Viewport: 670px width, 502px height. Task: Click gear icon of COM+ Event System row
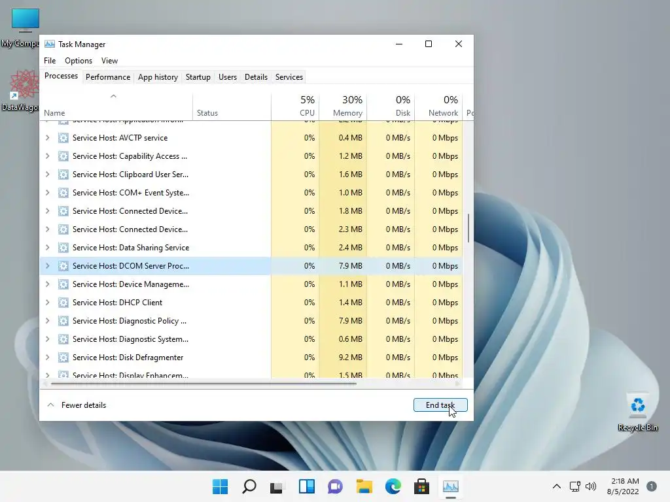click(63, 193)
